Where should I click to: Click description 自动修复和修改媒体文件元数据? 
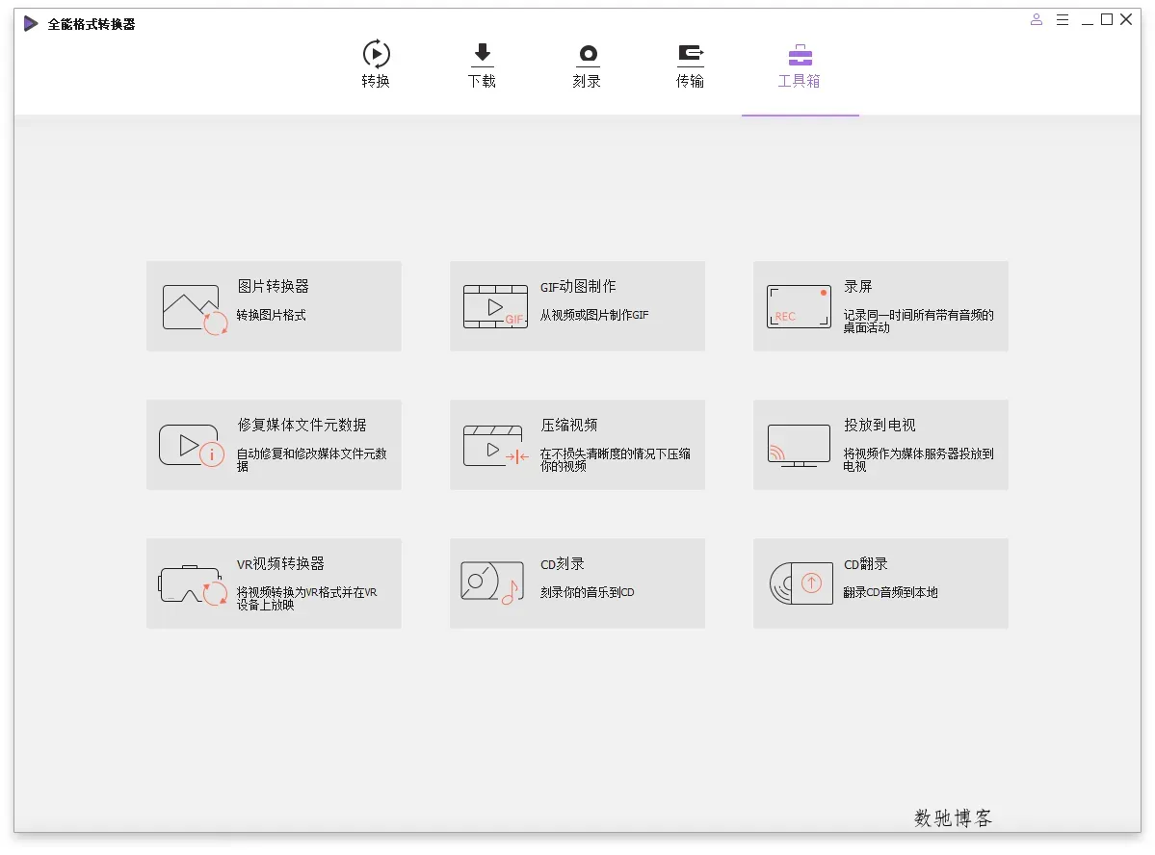tap(311, 459)
